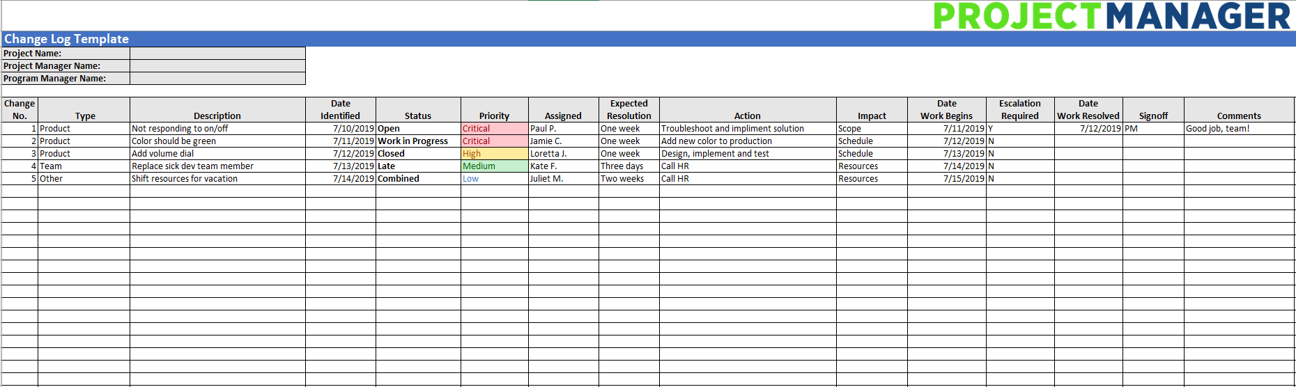
Task: Click the 'Y' escalation required cell
Action: point(1020,129)
